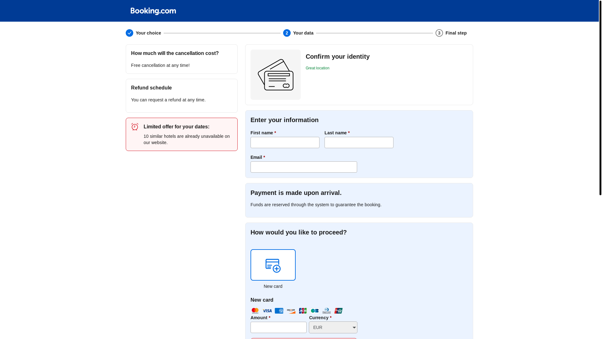The height and width of the screenshot is (339, 602).
Task: Open the Currency EUR dropdown
Action: [333, 327]
